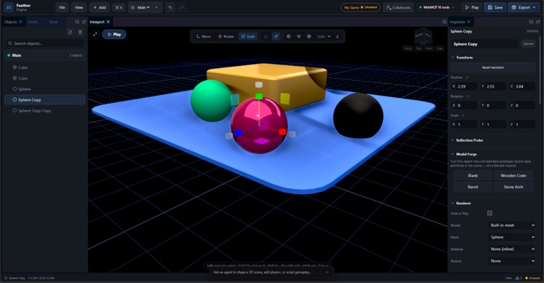
Task: Click the red X-axis scale handle
Action: click(x=282, y=131)
